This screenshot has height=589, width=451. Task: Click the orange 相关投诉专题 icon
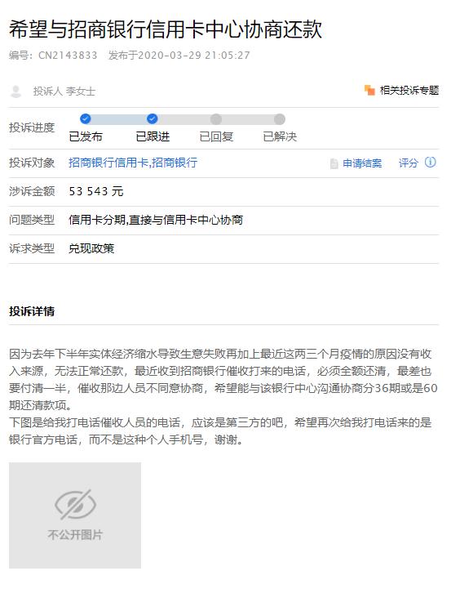point(369,90)
